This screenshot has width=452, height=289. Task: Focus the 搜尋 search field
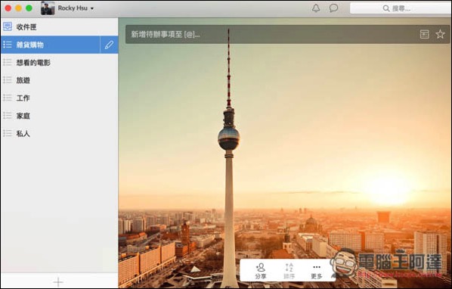(x=401, y=8)
